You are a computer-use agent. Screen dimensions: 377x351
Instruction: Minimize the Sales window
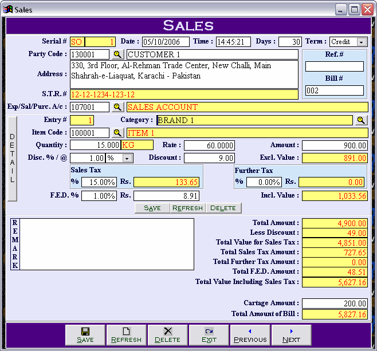point(341,10)
